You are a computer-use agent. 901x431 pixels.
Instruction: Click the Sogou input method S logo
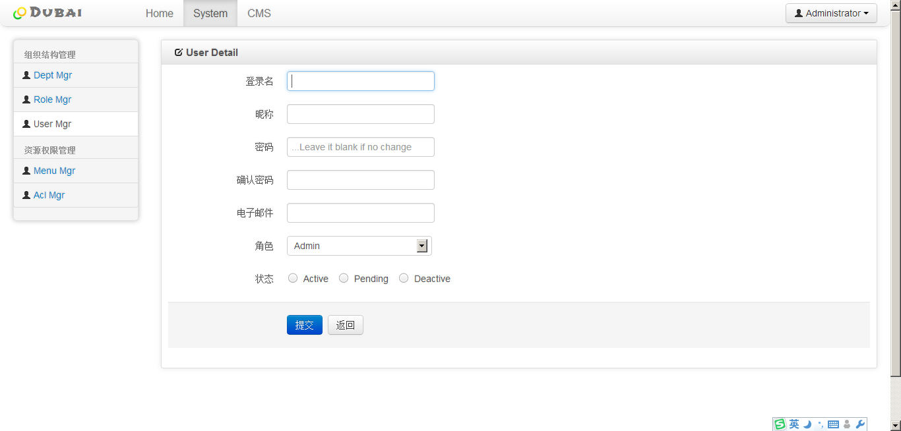[x=780, y=424]
